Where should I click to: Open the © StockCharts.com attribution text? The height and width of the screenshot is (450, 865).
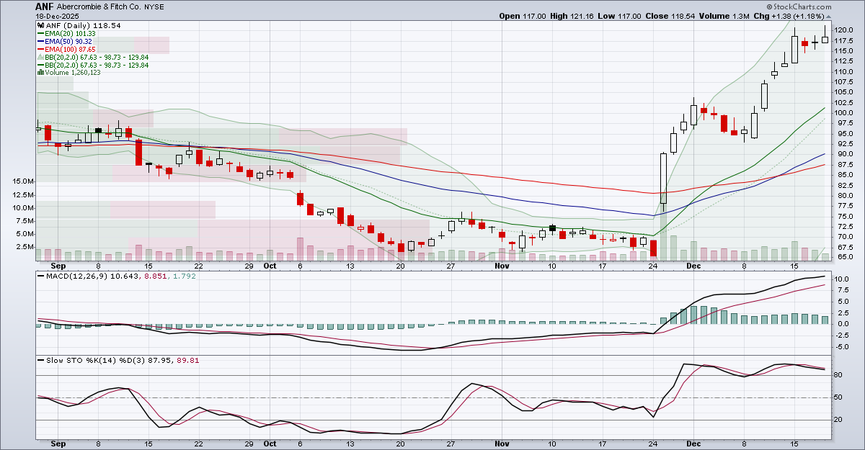pyautogui.click(x=799, y=6)
